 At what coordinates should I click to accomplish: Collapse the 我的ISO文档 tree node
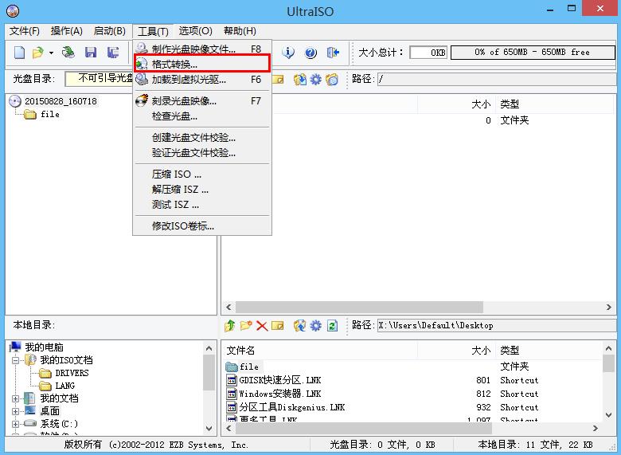click(x=15, y=360)
